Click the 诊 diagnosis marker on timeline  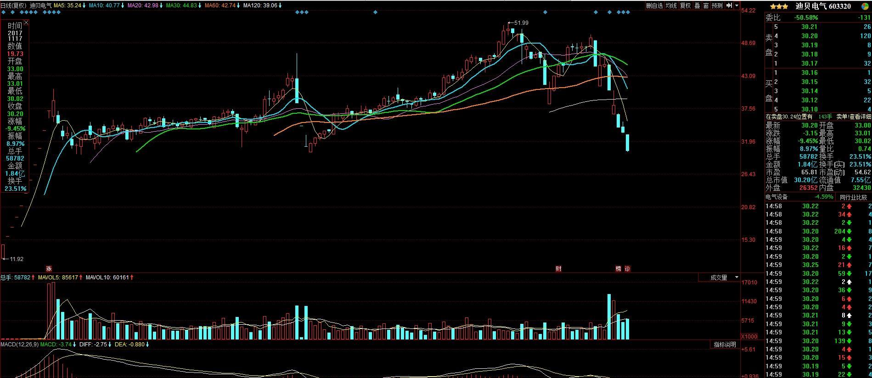[628, 268]
